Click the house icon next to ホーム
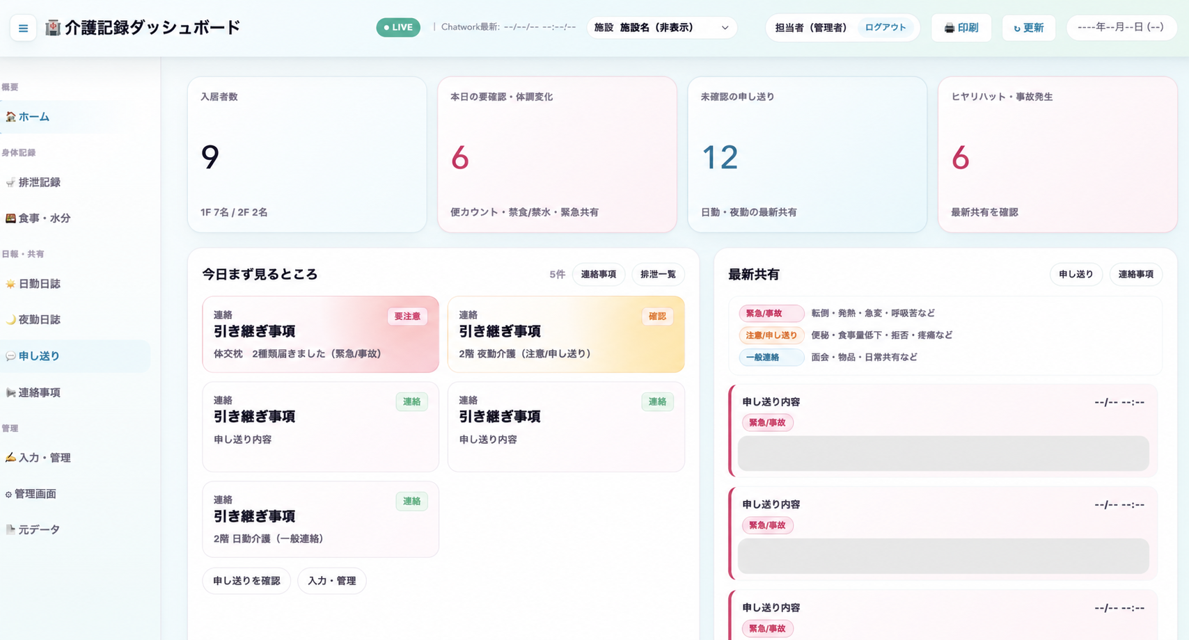Viewport: 1189px width, 640px height. pos(10,117)
